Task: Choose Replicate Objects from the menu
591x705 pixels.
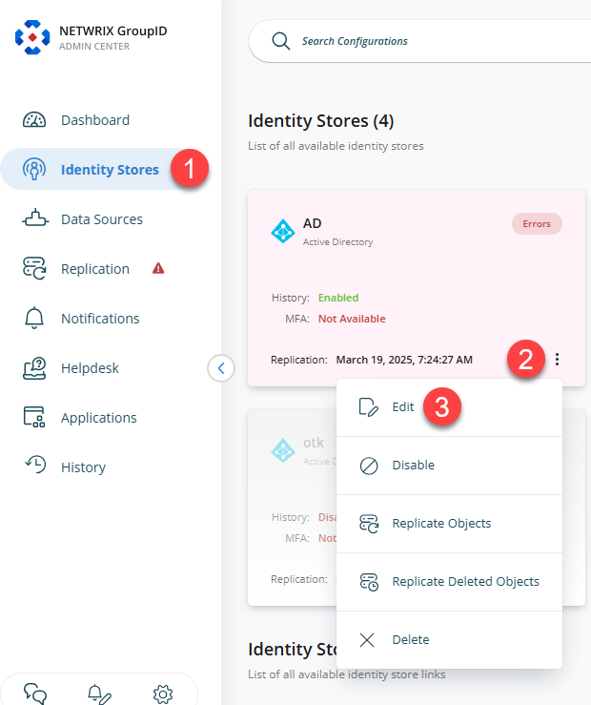Action: (x=449, y=524)
